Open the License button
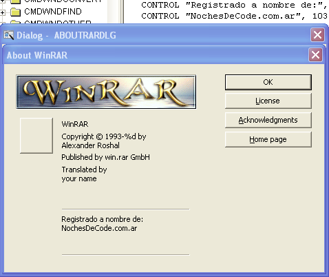This screenshot has width=329, height=277. [x=268, y=101]
